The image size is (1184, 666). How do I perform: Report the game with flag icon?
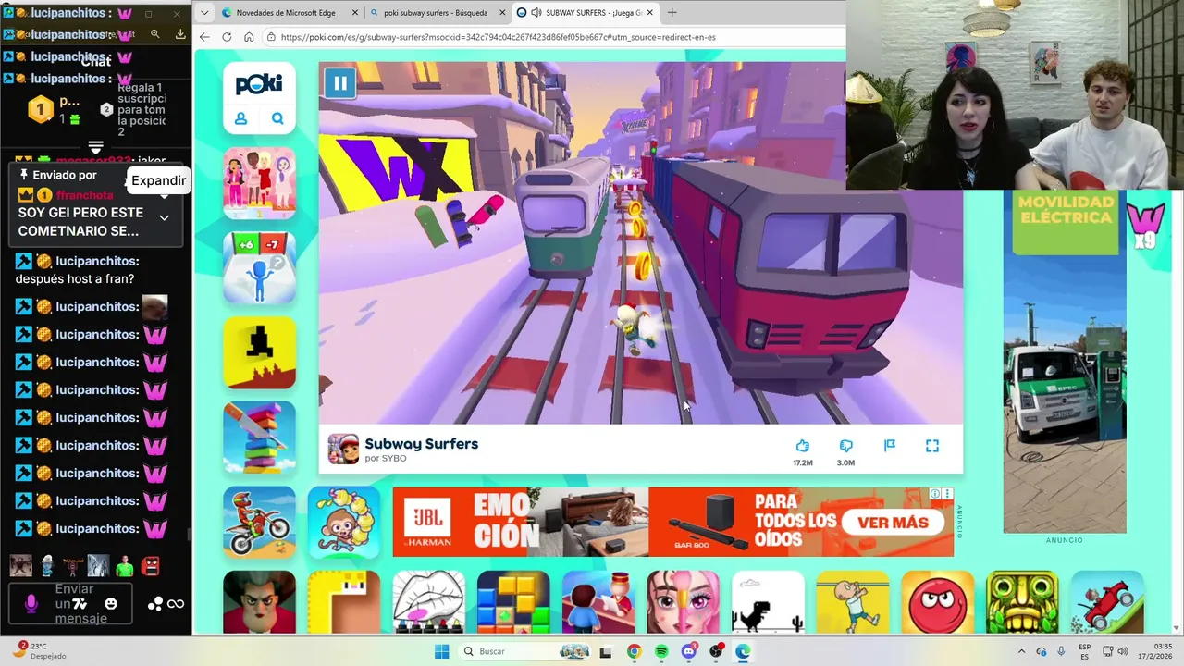click(889, 446)
